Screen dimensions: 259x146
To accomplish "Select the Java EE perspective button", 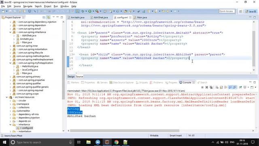I will pyautogui.click(x=251, y=11).
